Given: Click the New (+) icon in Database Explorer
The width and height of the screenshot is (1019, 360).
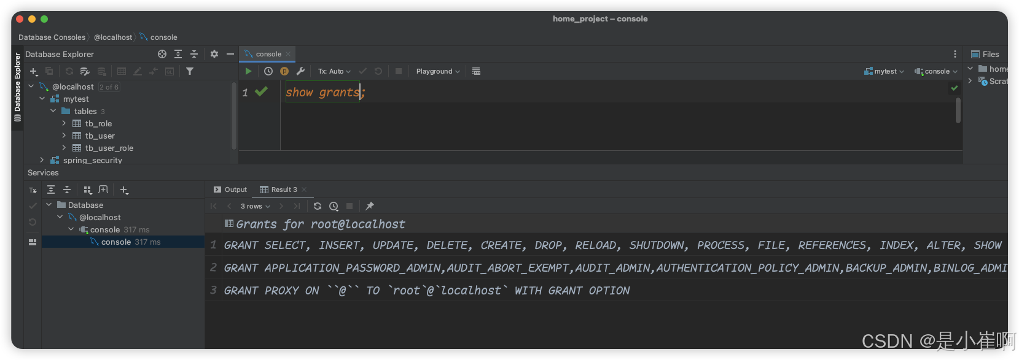Looking at the screenshot, I should click(34, 71).
